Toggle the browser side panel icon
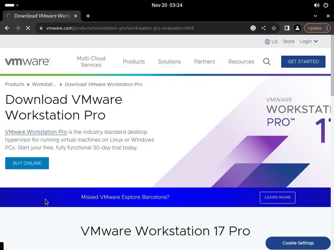334x250 pixels. (287, 28)
